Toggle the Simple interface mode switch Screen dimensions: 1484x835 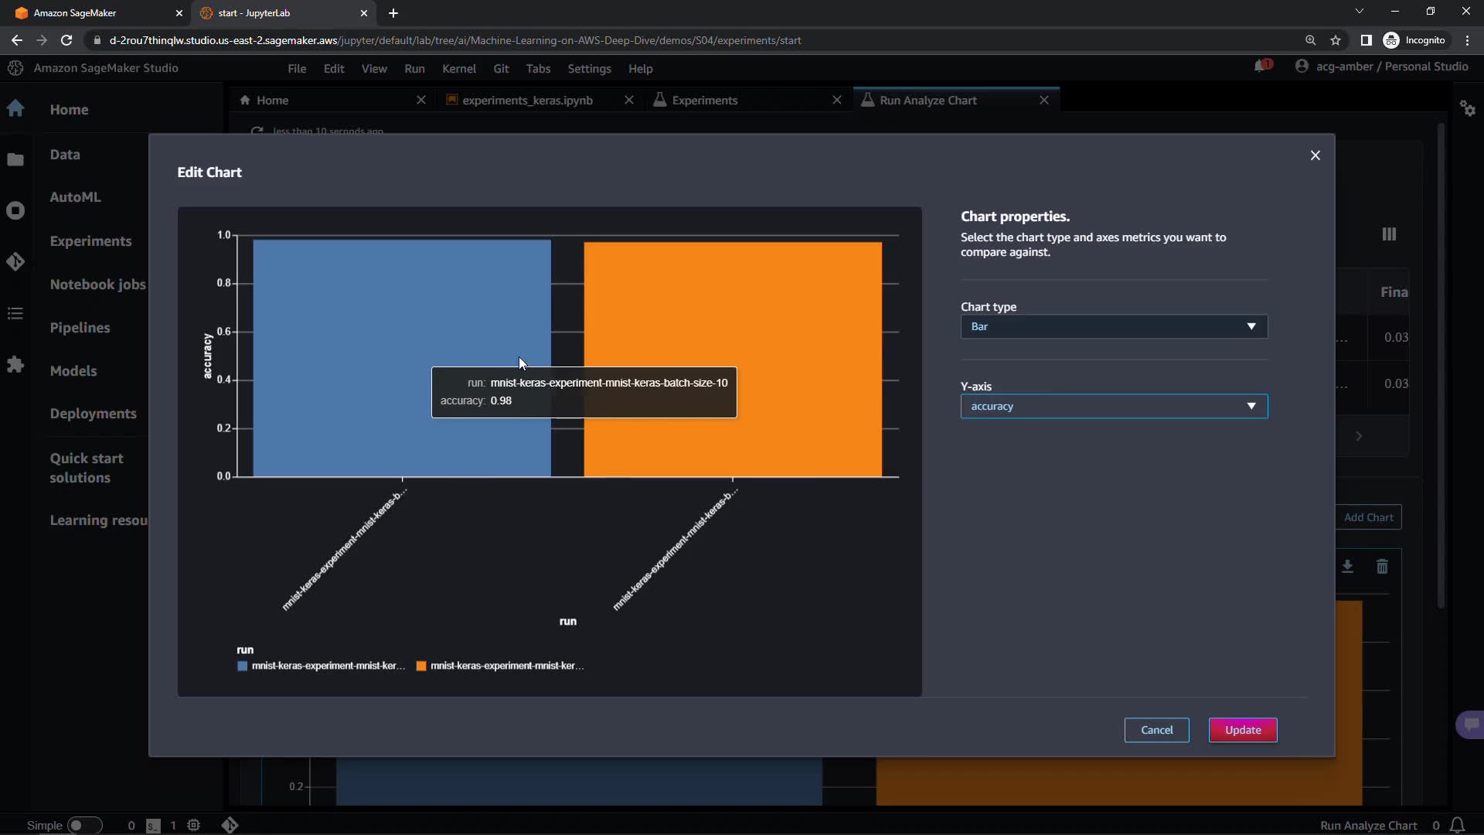[83, 825]
